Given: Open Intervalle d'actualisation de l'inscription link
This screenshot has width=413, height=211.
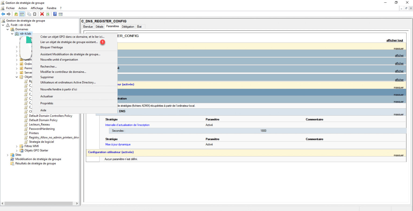Looking at the screenshot, I should click(127, 125).
